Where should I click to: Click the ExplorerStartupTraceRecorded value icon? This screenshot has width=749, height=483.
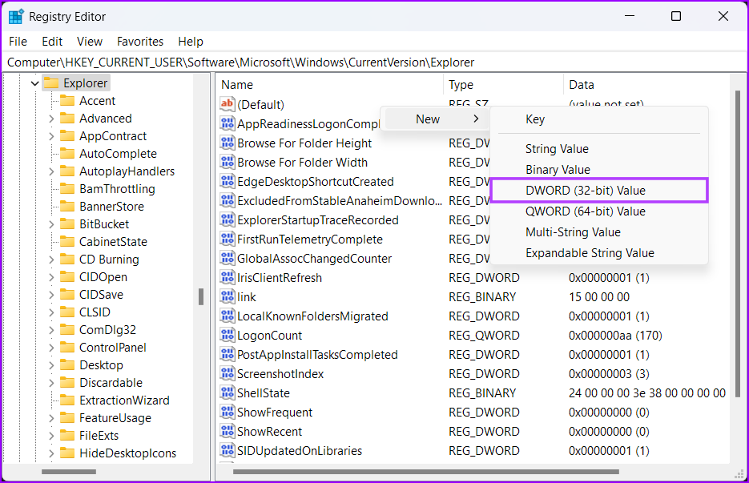coord(227,219)
